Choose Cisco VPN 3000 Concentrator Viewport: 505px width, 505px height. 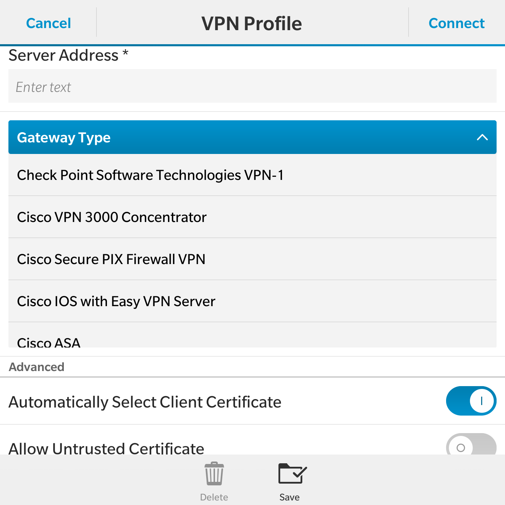pyautogui.click(x=252, y=217)
